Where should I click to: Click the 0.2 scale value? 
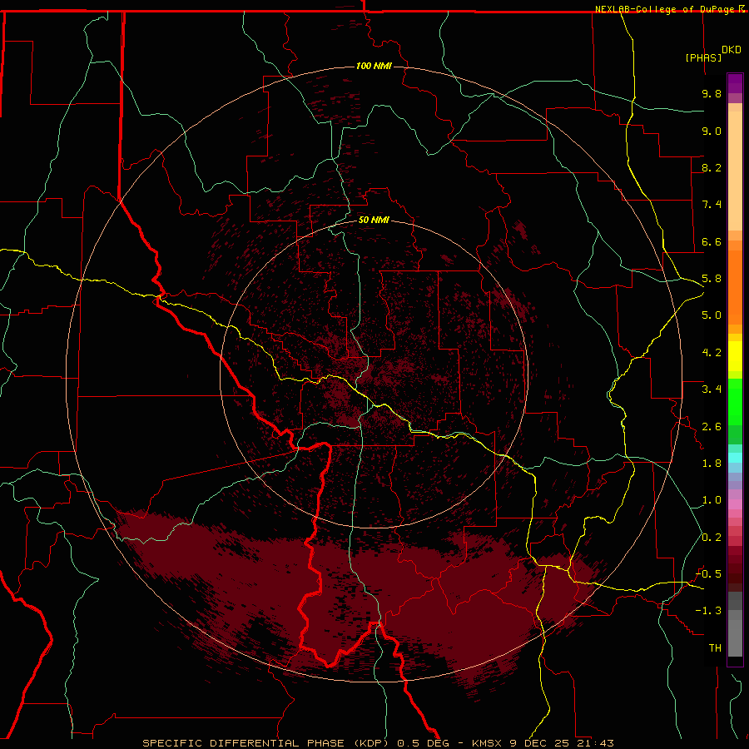click(x=712, y=538)
